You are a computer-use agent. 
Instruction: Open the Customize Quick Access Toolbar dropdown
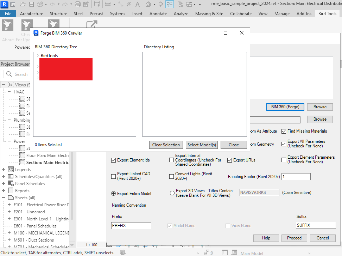(200, 4)
